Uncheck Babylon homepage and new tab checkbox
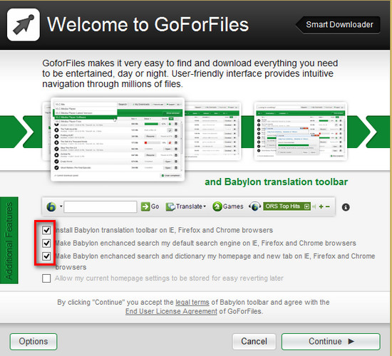 point(46,256)
